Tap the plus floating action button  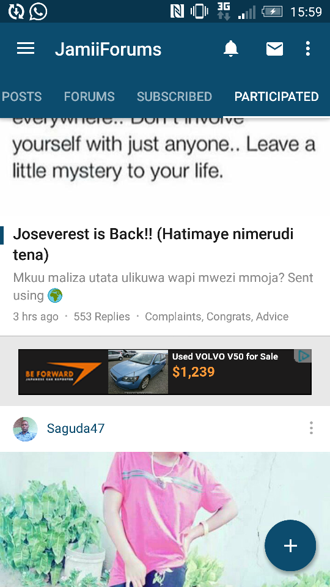290,545
